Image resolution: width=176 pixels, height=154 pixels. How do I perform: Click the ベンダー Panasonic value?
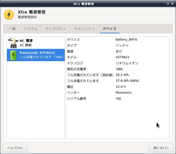pyautogui.click(x=124, y=92)
